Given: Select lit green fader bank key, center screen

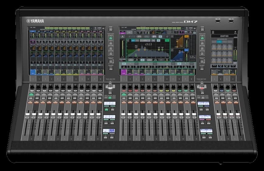Looking at the screenshot, I should 202,38.
